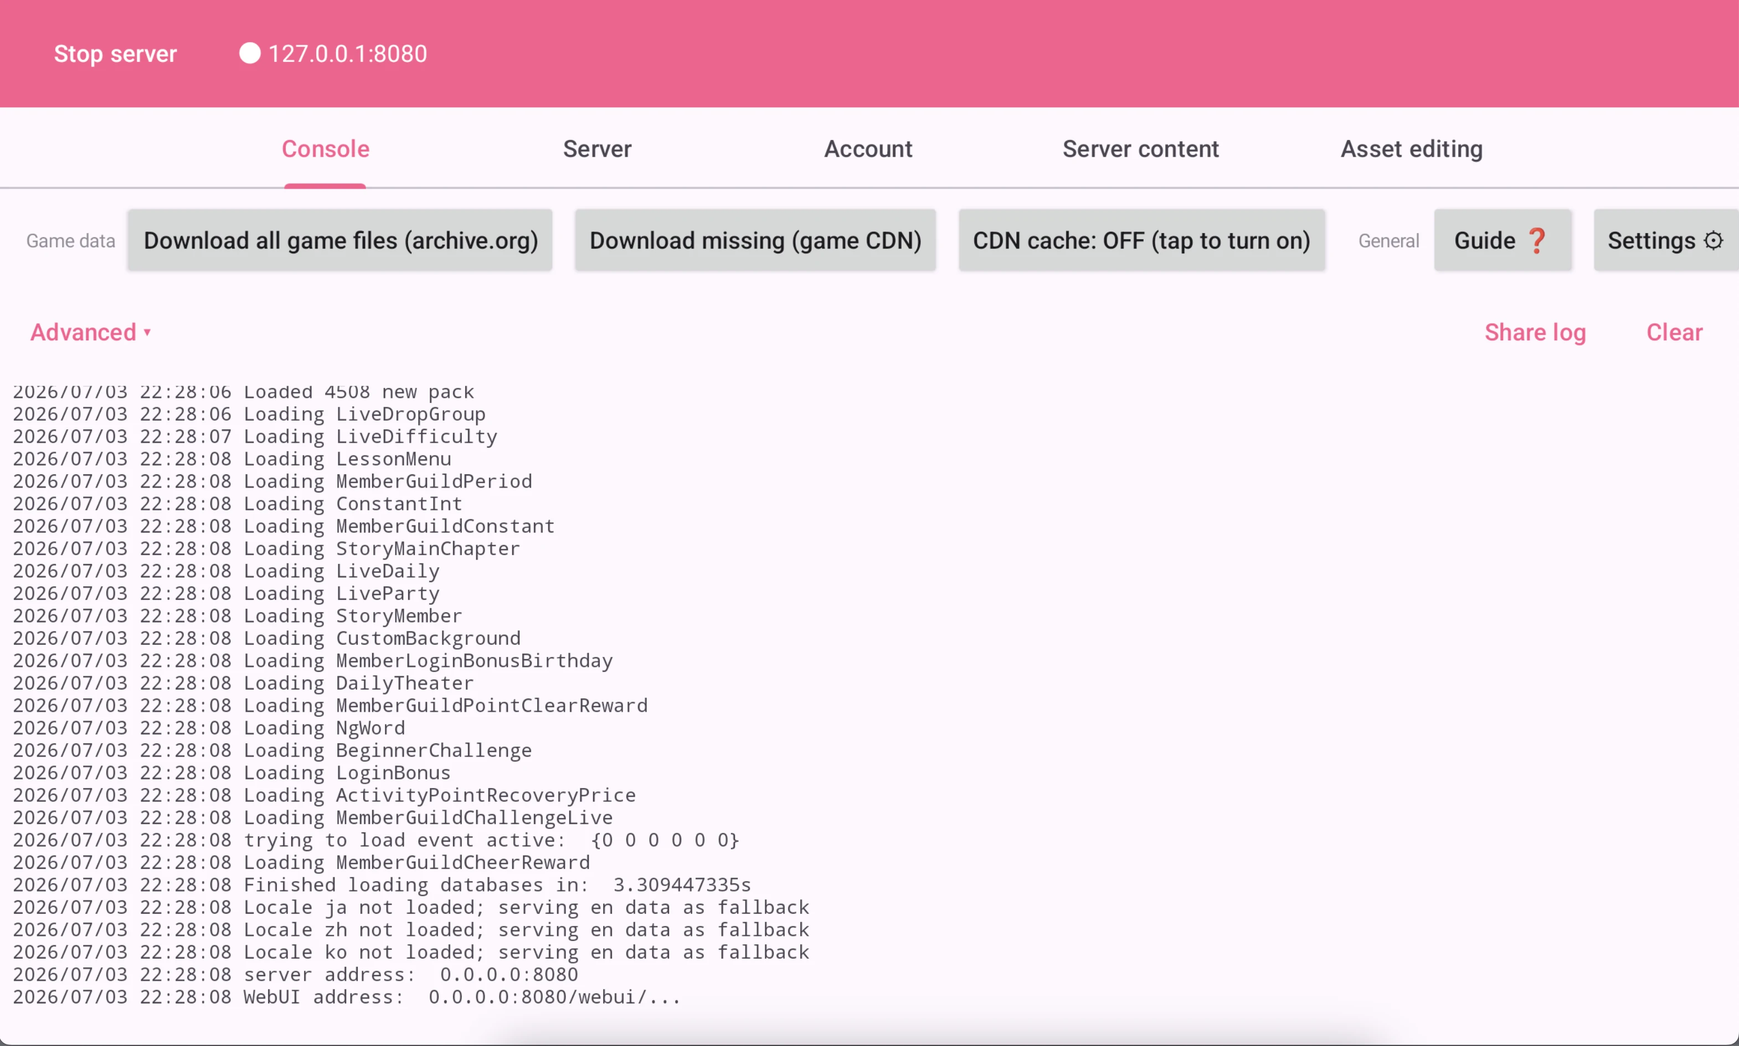This screenshot has width=1739, height=1046.
Task: Click the 'Loading BeginnerChallenge' log line
Action: 272,750
